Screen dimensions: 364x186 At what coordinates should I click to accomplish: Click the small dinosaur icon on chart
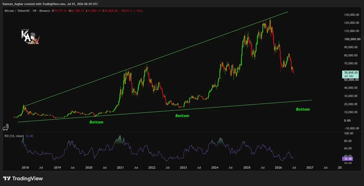[x=6, y=127]
